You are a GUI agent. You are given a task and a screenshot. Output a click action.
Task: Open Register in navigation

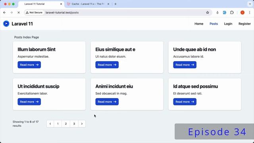[244, 24]
